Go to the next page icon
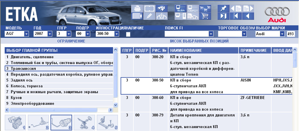The width and height of the screenshot is (299, 131). pyautogui.click(x=248, y=8)
